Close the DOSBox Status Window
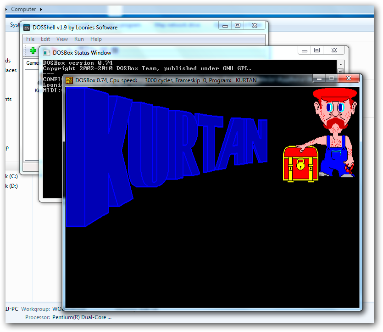The image size is (383, 332). (x=334, y=51)
